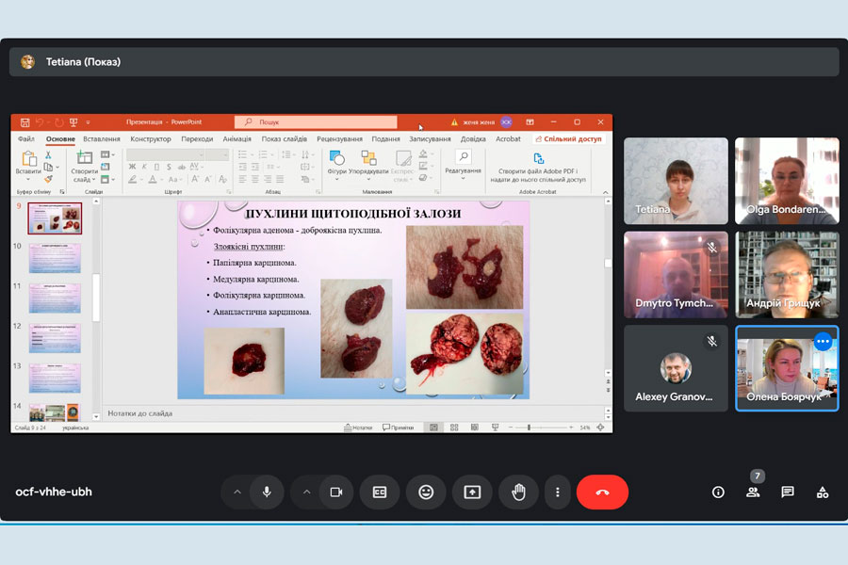Expand video settings arrow beside camera
The width and height of the screenshot is (848, 565).
[305, 492]
